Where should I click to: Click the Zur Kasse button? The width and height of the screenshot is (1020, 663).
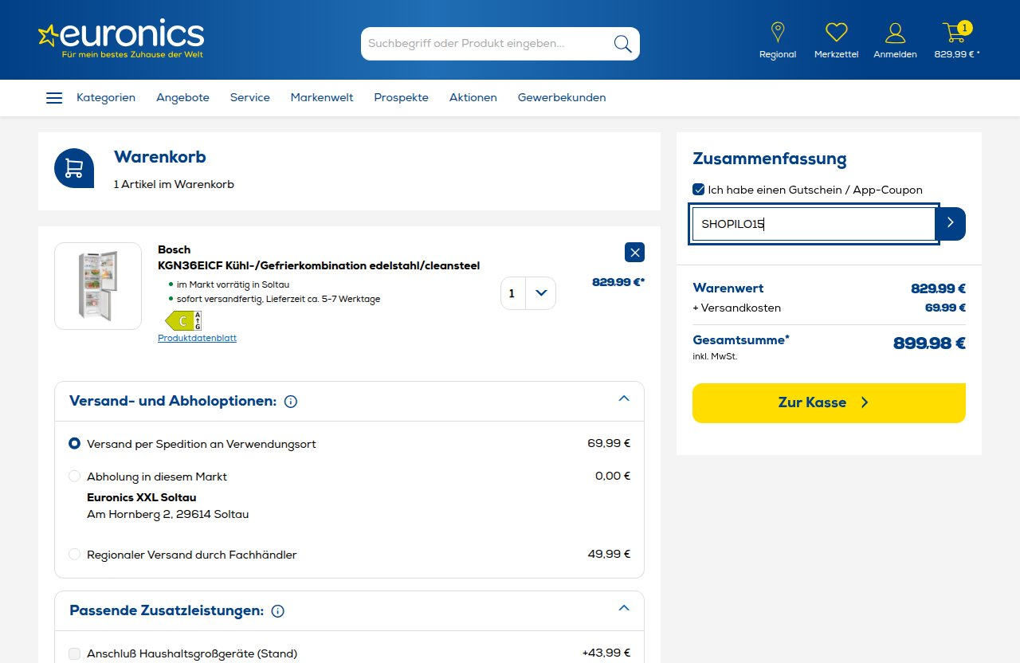[829, 403]
